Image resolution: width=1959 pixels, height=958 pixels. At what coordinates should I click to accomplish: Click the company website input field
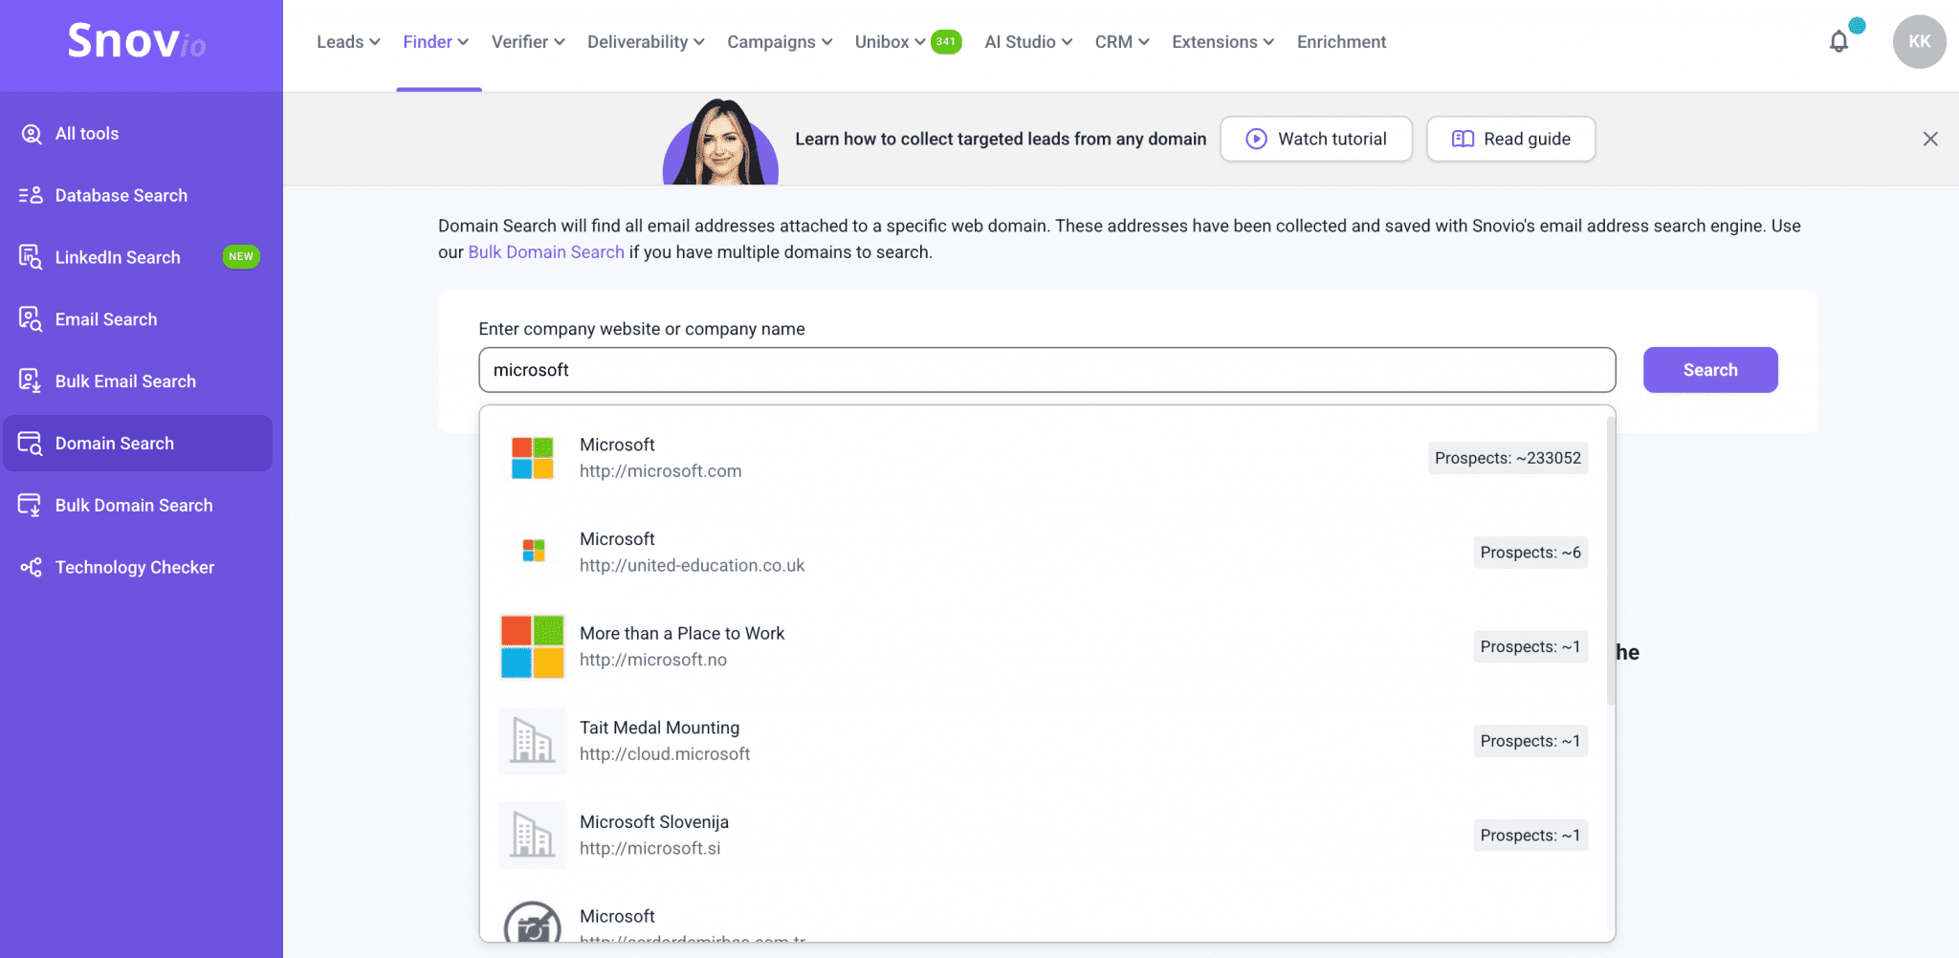[1046, 370]
